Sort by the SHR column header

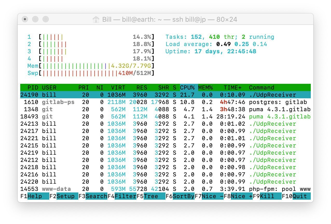click(163, 87)
